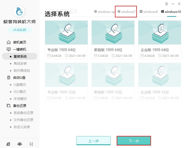Click the windows8 logo icon
Viewport: 185px width, 148px height.
(x=141, y=12)
